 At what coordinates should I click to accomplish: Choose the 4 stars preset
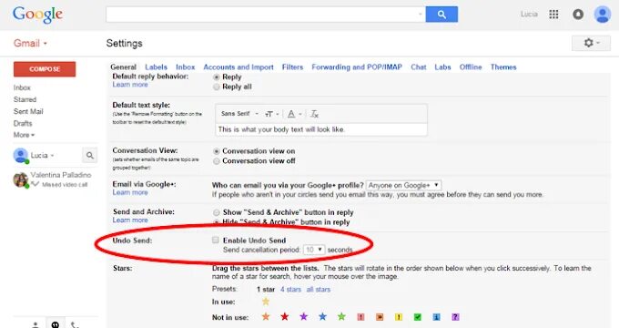(x=291, y=289)
